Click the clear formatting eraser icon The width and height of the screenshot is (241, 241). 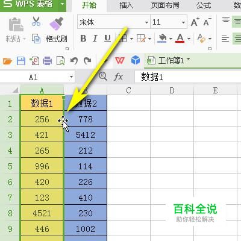(201, 39)
